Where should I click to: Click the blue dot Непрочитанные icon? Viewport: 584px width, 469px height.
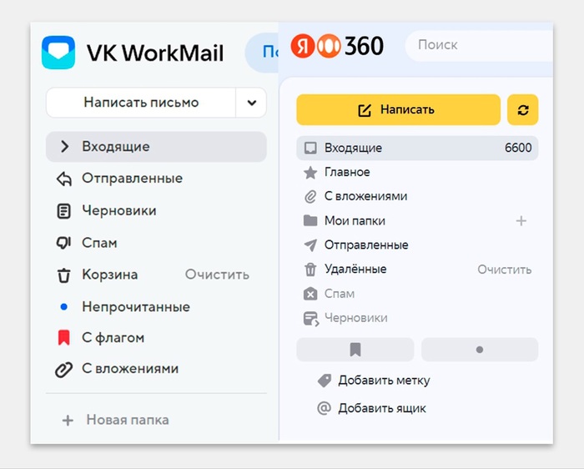(x=63, y=307)
